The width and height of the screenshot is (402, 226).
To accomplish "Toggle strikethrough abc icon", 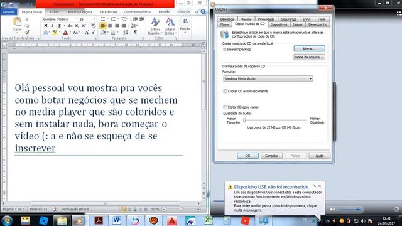I will (x=70, y=26).
